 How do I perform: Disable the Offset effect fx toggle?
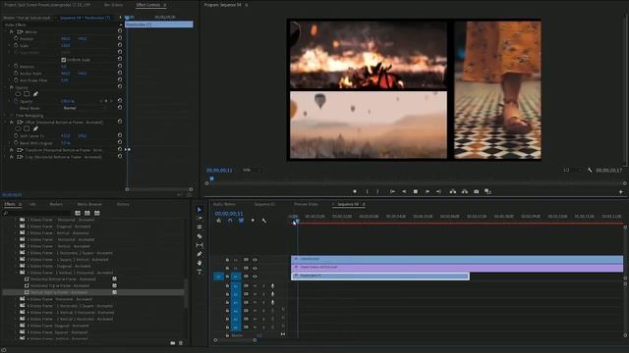coord(11,122)
